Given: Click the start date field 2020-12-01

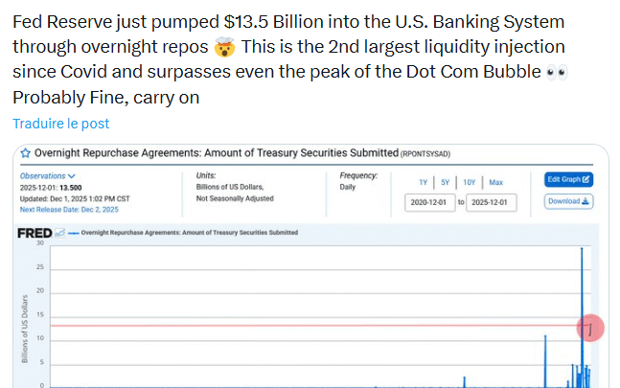Looking at the screenshot, I should coord(429,203).
